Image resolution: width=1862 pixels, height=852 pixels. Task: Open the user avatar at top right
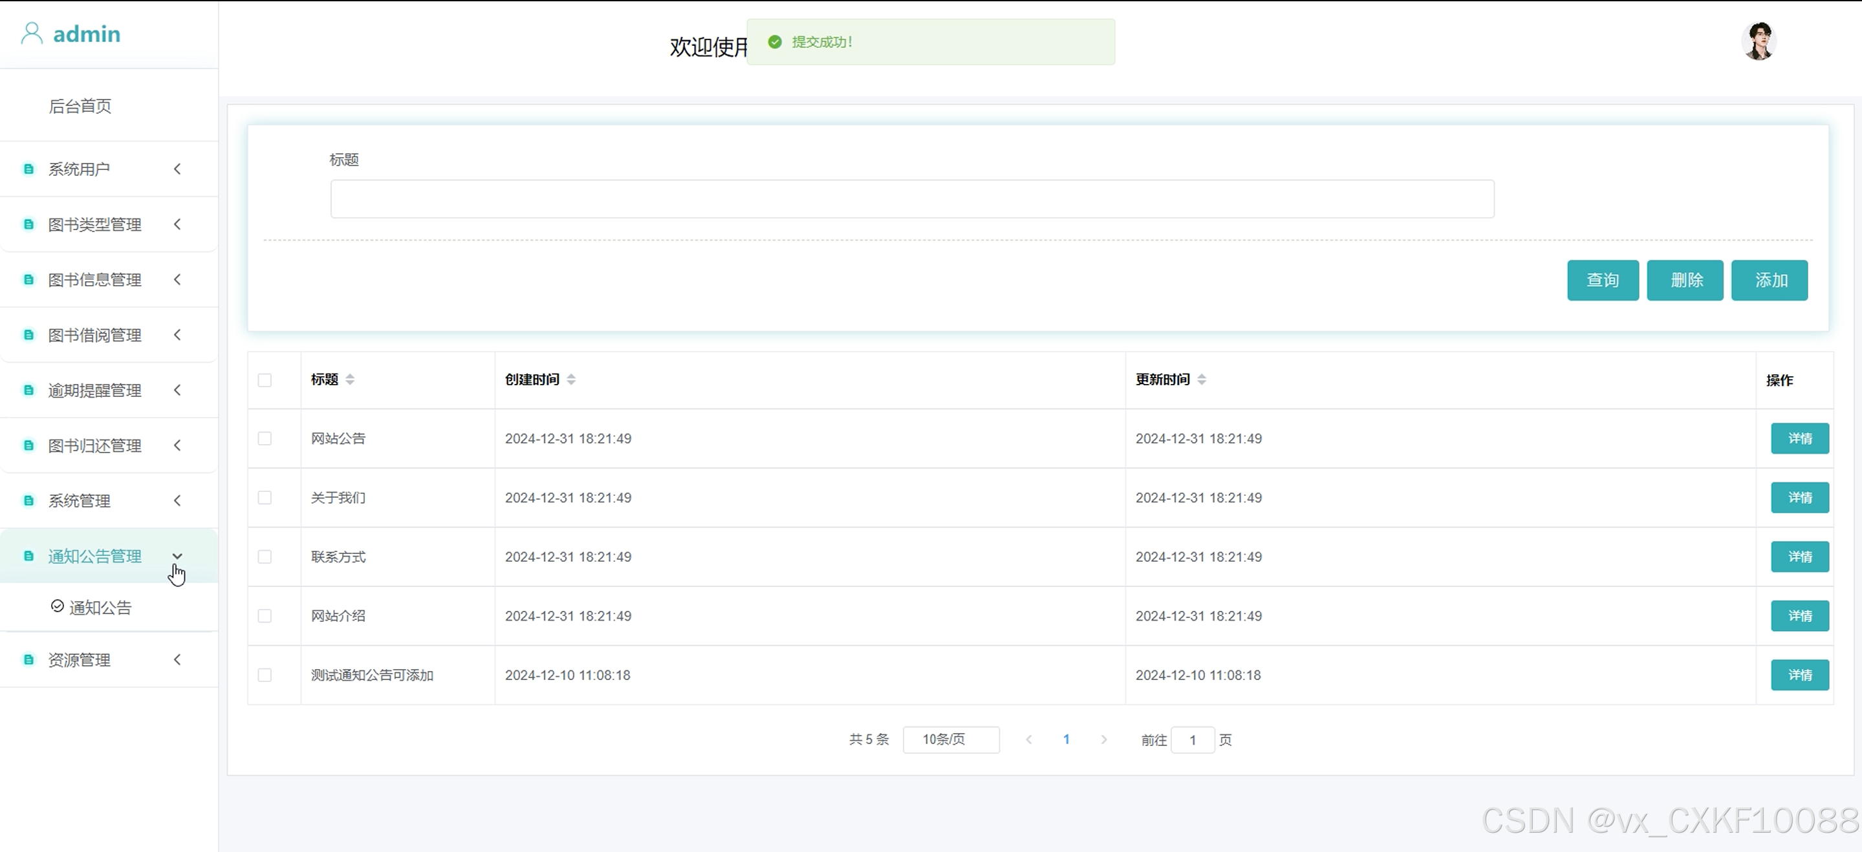click(1758, 41)
